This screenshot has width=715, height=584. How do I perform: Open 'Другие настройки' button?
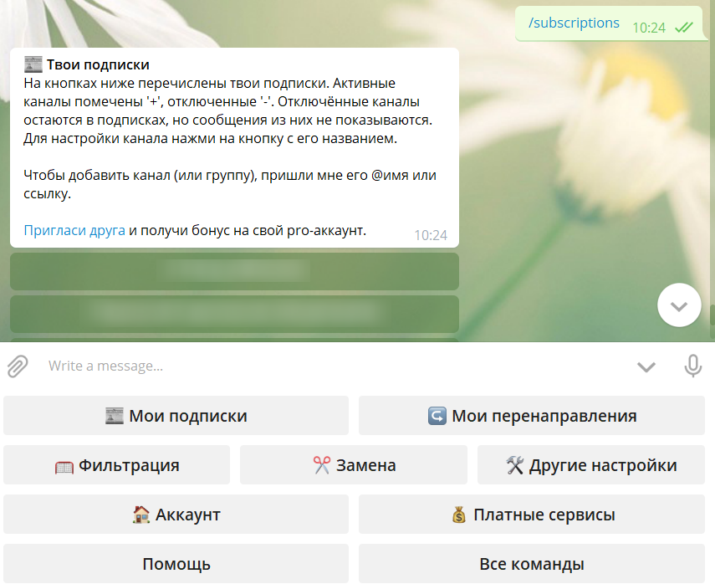point(591,465)
